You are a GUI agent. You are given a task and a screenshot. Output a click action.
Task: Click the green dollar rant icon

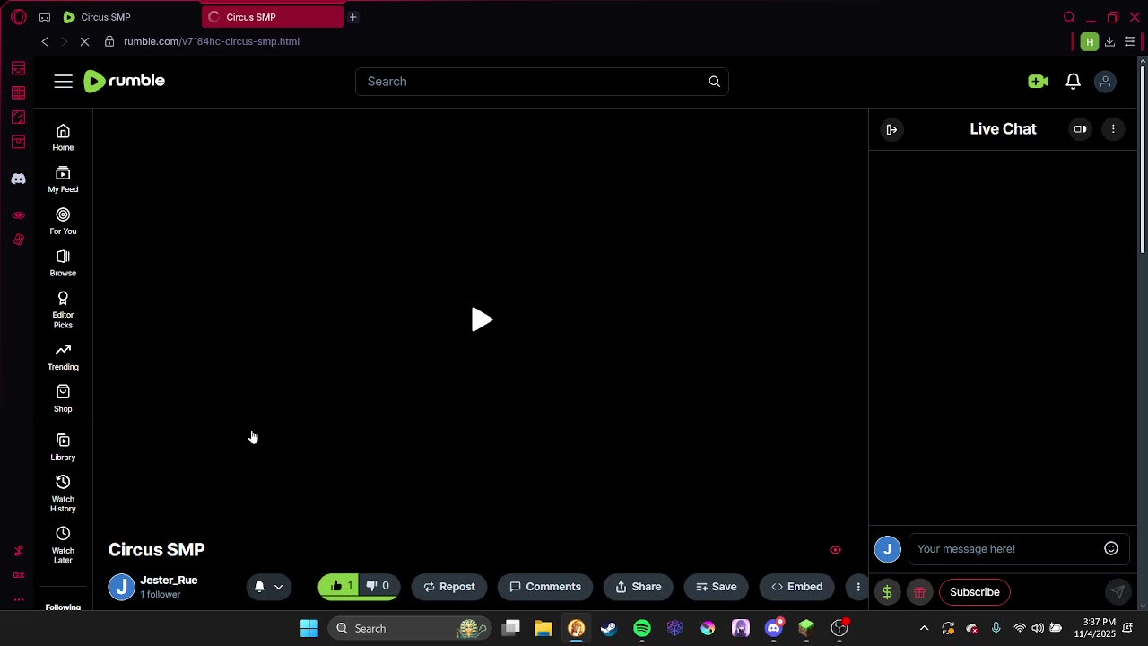coord(887,592)
